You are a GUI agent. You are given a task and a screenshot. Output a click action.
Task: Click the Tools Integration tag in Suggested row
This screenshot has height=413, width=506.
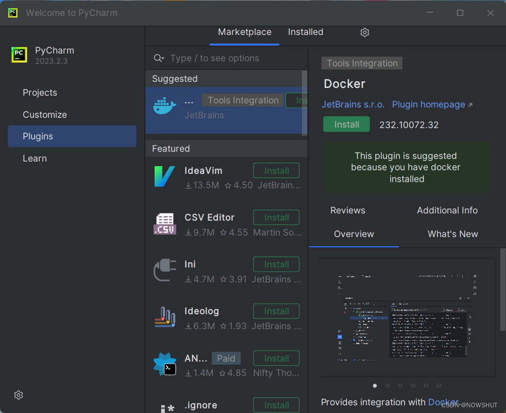point(243,100)
